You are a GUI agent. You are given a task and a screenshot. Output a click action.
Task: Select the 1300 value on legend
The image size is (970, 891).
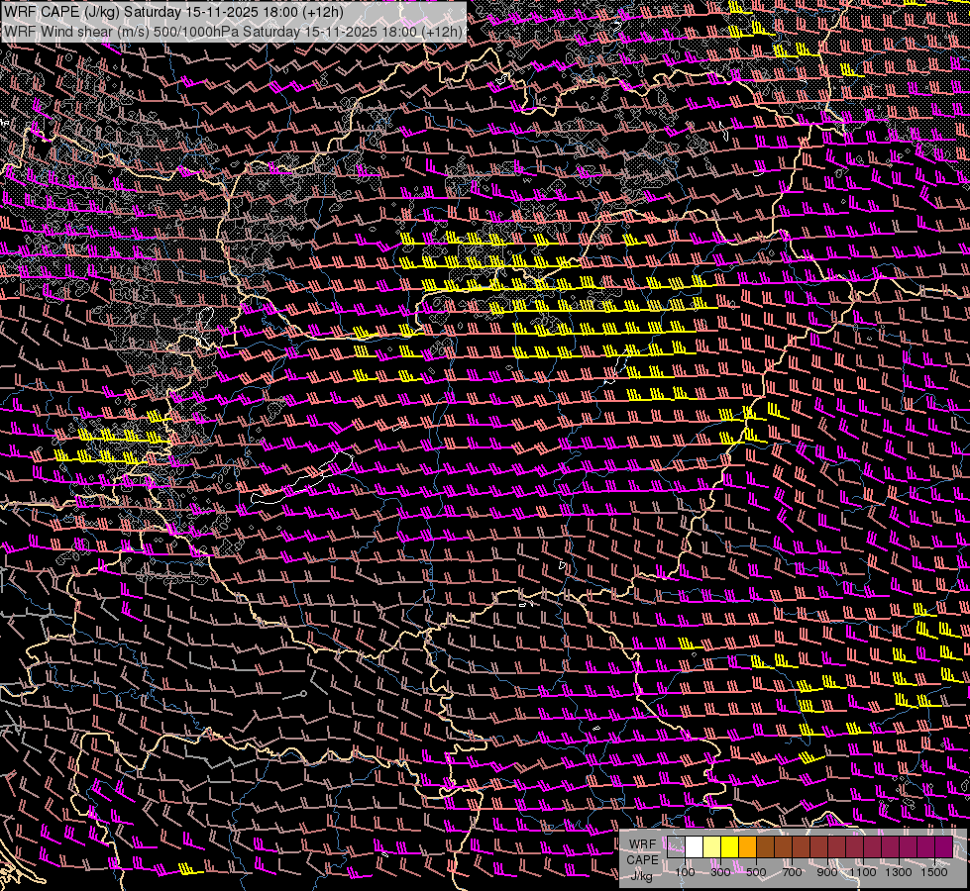click(x=899, y=872)
